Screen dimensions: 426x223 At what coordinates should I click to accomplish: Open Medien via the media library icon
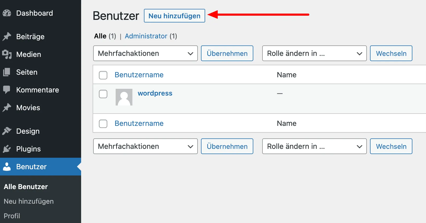point(7,54)
